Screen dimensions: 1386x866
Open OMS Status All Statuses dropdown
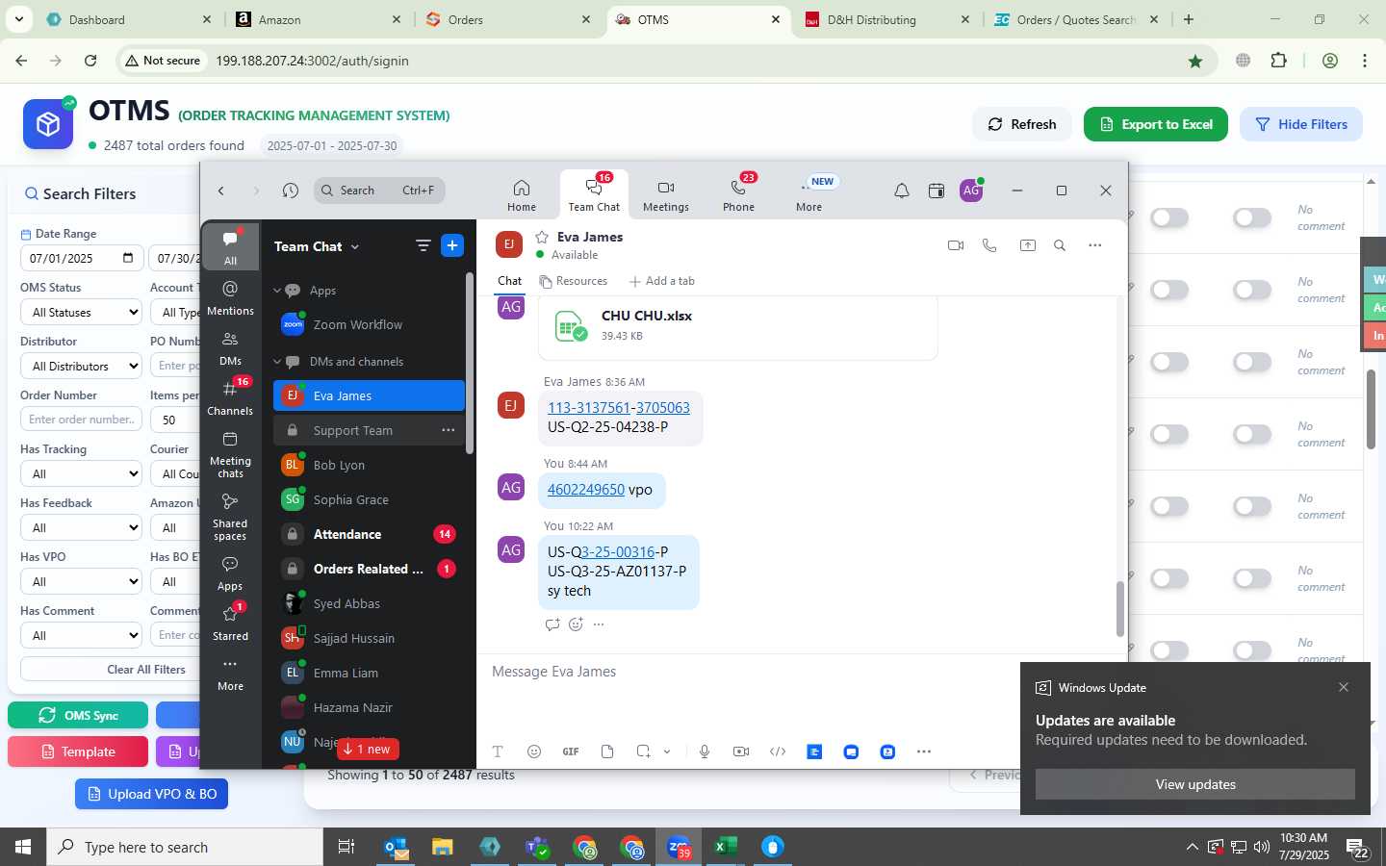point(82,313)
